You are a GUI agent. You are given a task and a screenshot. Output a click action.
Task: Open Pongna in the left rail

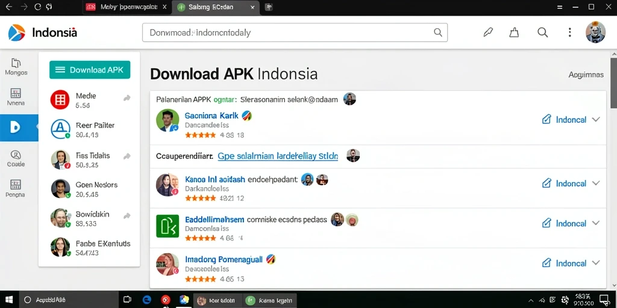pyautogui.click(x=16, y=189)
